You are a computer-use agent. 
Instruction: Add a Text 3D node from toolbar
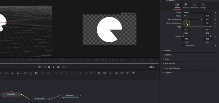pos(111,73)
